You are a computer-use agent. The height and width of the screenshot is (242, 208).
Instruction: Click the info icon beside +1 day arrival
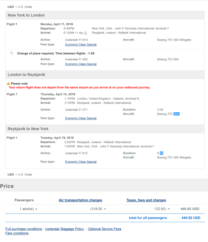[86, 33]
